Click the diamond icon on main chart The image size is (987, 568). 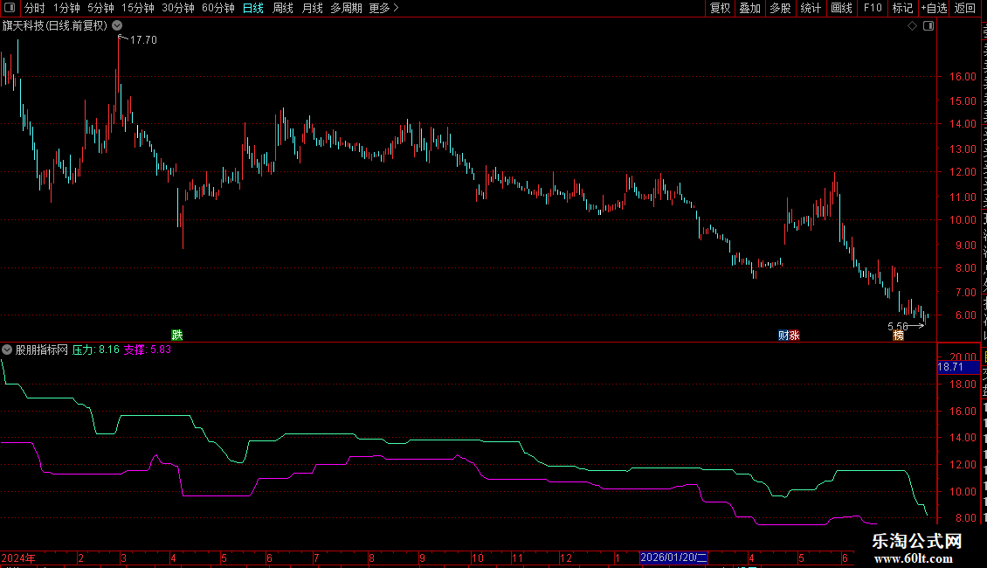[x=912, y=26]
